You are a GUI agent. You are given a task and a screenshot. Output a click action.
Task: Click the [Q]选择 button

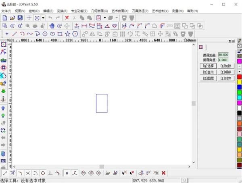[209, 66]
